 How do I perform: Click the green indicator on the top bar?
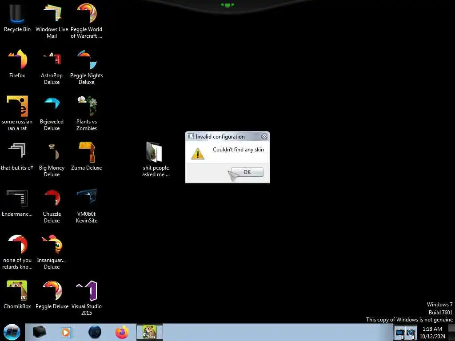coord(227,5)
